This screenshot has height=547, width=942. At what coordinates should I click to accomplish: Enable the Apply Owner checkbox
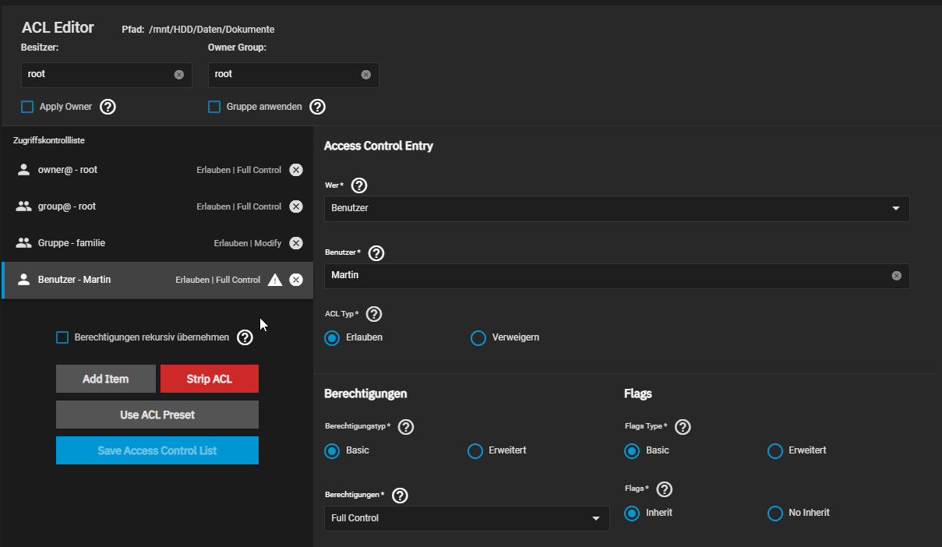click(x=27, y=107)
